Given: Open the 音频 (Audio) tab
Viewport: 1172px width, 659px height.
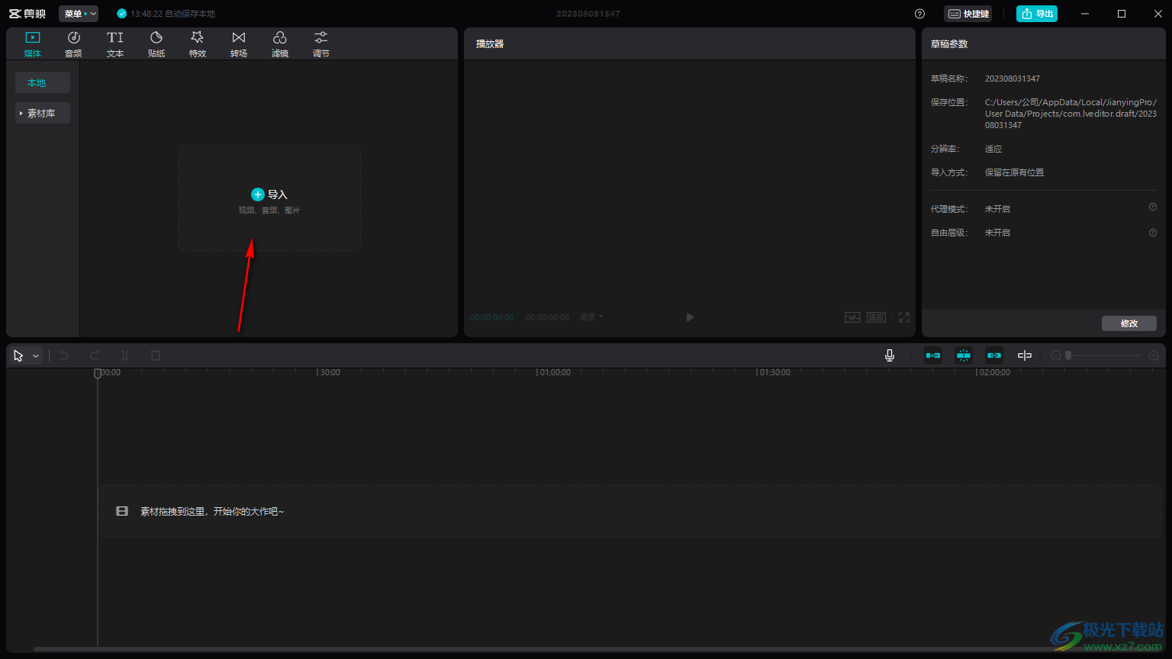Looking at the screenshot, I should 73,44.
